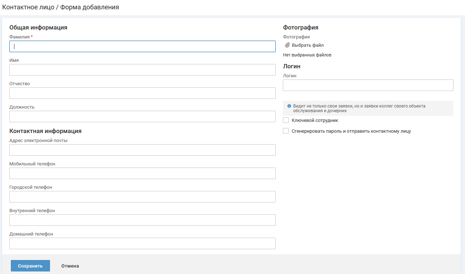Click the page title Контактное лицо / Форма добавления
This screenshot has width=465, height=274.
(60, 7)
